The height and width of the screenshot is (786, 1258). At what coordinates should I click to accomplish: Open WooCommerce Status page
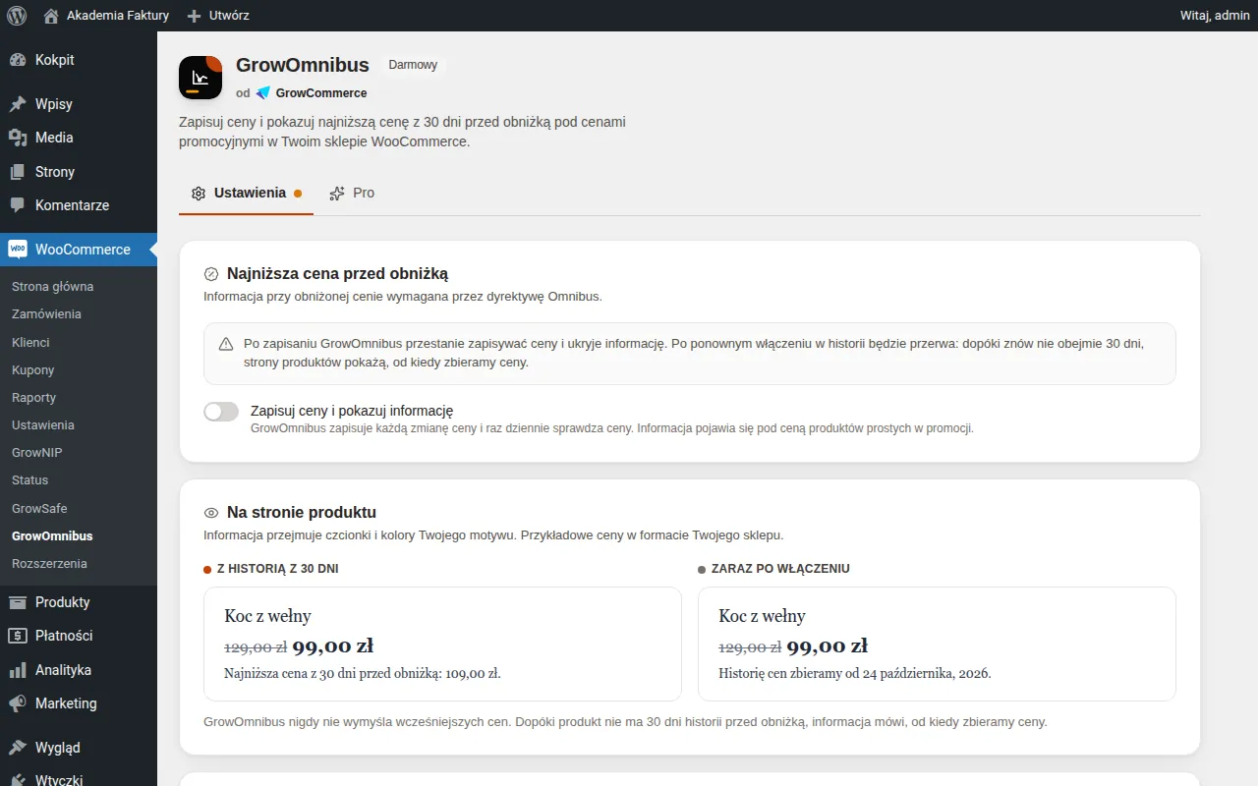(29, 480)
